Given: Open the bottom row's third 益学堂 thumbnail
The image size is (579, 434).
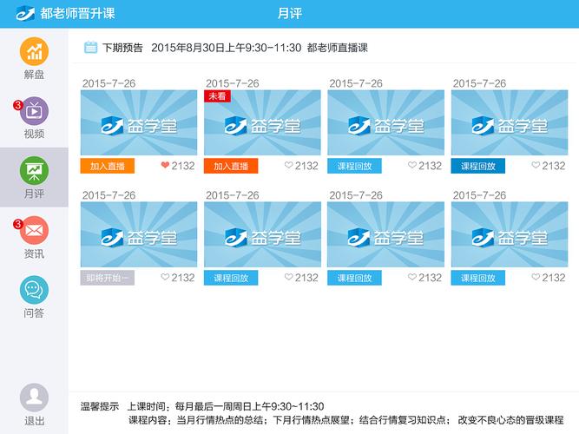Looking at the screenshot, I should point(386,234).
